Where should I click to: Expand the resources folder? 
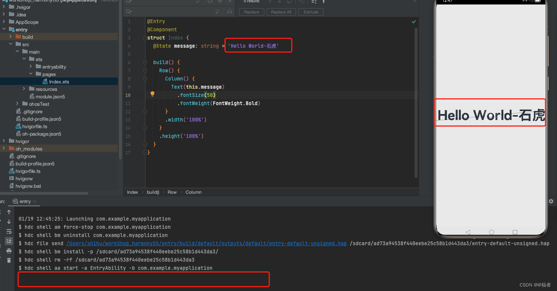24,89
